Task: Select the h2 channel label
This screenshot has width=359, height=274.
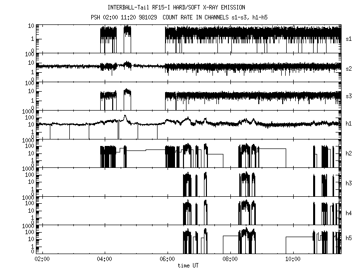Action: 350,153
